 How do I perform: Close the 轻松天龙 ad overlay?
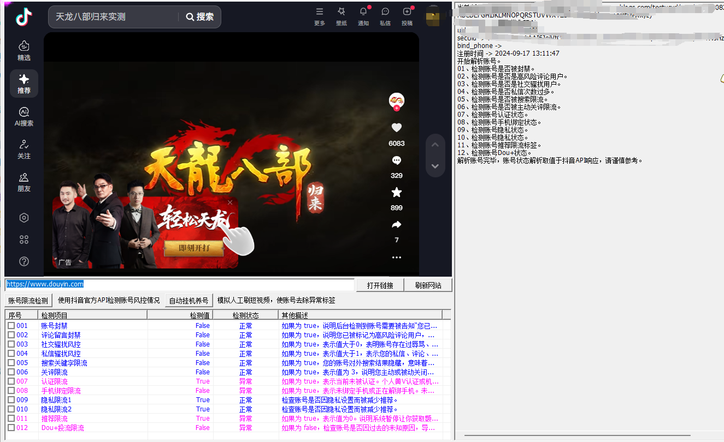pyautogui.click(x=230, y=202)
